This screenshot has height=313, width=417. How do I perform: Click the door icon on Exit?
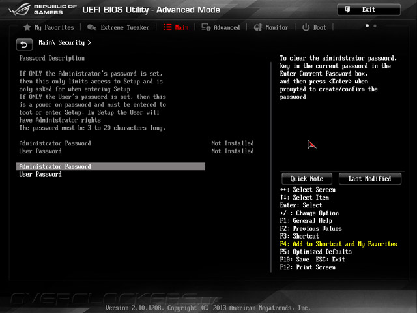347,10
